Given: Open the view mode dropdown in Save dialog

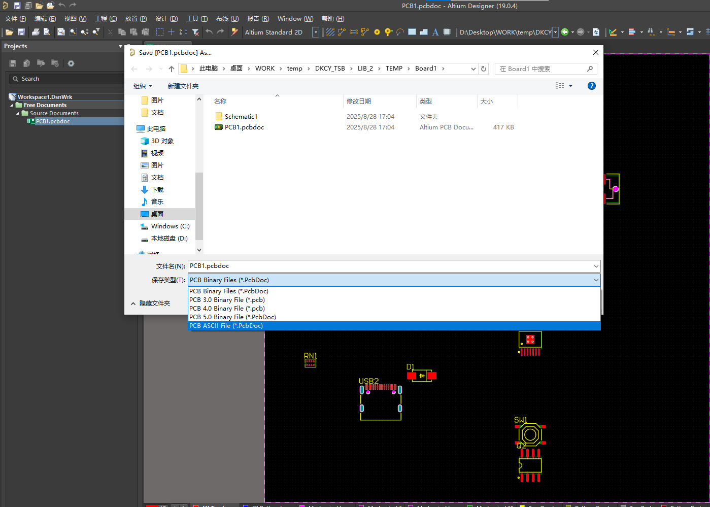Looking at the screenshot, I should pyautogui.click(x=570, y=86).
